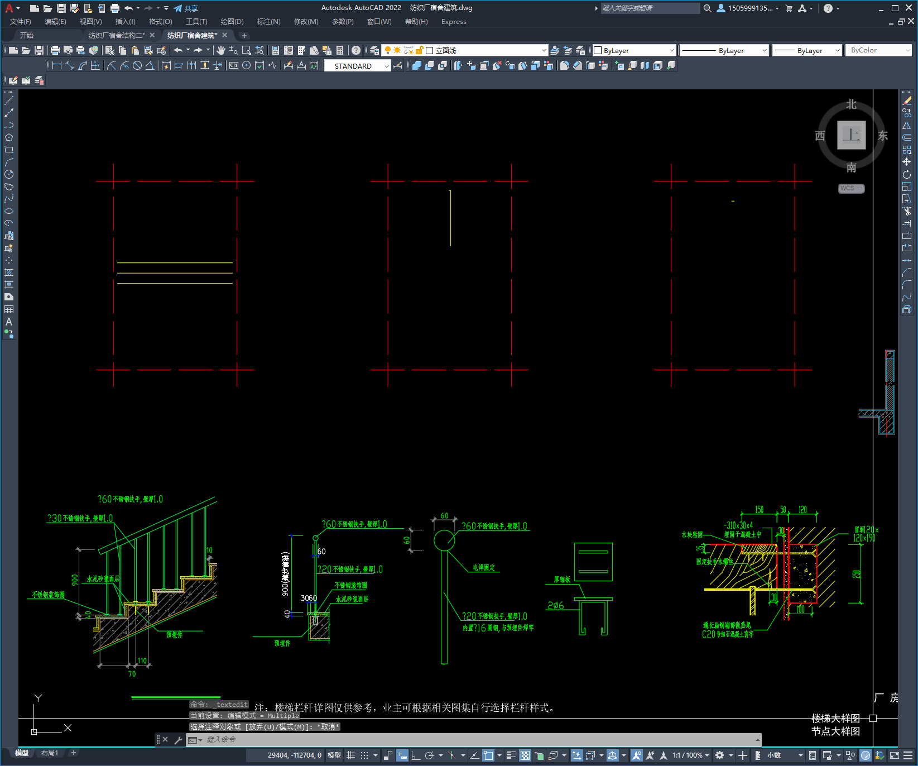Toggle the grid display in status bar

pos(351,755)
